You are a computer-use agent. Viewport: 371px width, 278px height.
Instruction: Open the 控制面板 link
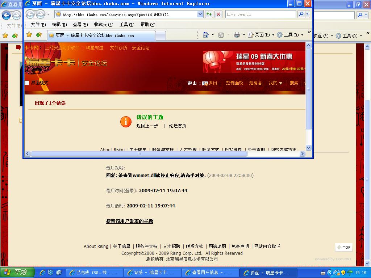tap(234, 83)
